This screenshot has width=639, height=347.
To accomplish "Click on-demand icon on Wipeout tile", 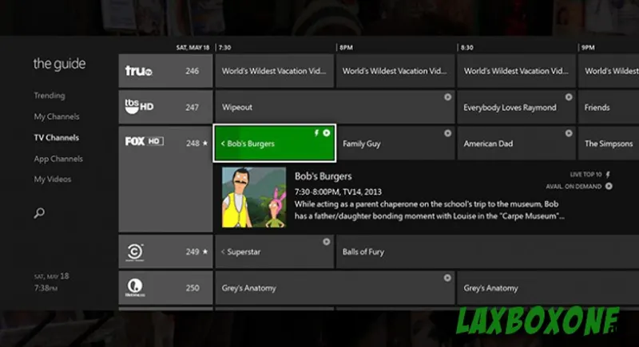I will 447,97.
